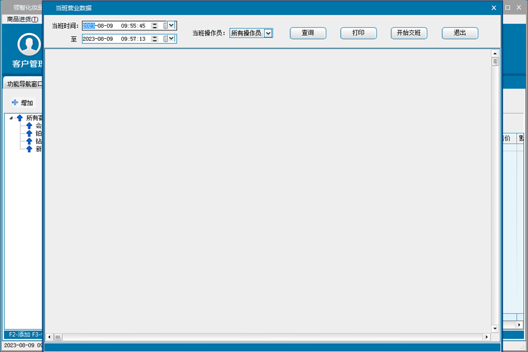This screenshot has width=528, height=352.
Task: Click the 开始交班 button
Action: pos(409,33)
